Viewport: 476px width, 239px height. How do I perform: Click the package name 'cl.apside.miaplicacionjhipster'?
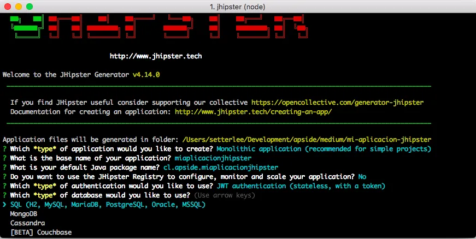tap(221, 167)
